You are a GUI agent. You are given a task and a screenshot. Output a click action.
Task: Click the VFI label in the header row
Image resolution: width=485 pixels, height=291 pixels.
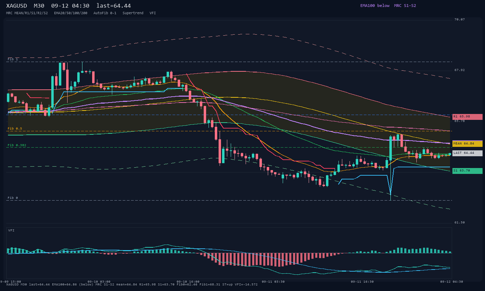tap(153, 13)
